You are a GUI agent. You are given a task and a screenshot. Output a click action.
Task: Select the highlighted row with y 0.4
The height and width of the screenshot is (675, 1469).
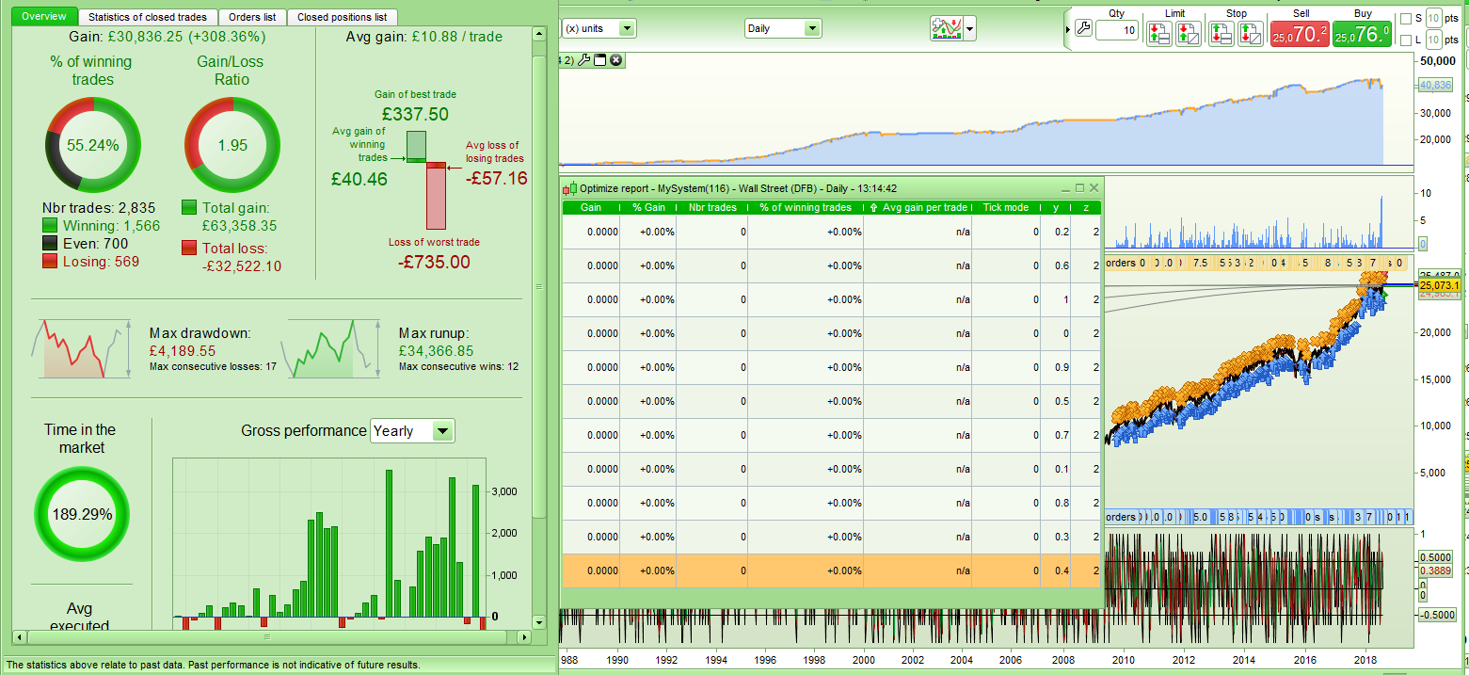click(x=831, y=571)
